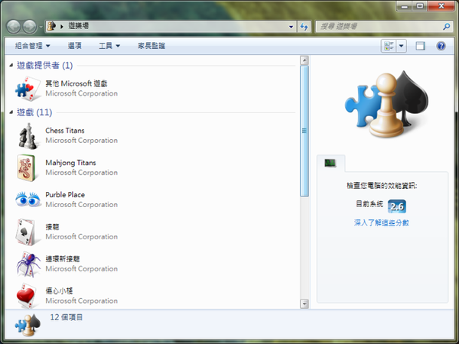Click the scrollbar down arrow

click(x=304, y=304)
